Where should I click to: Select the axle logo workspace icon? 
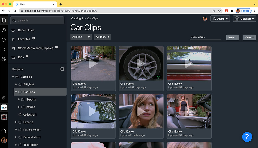4,108
